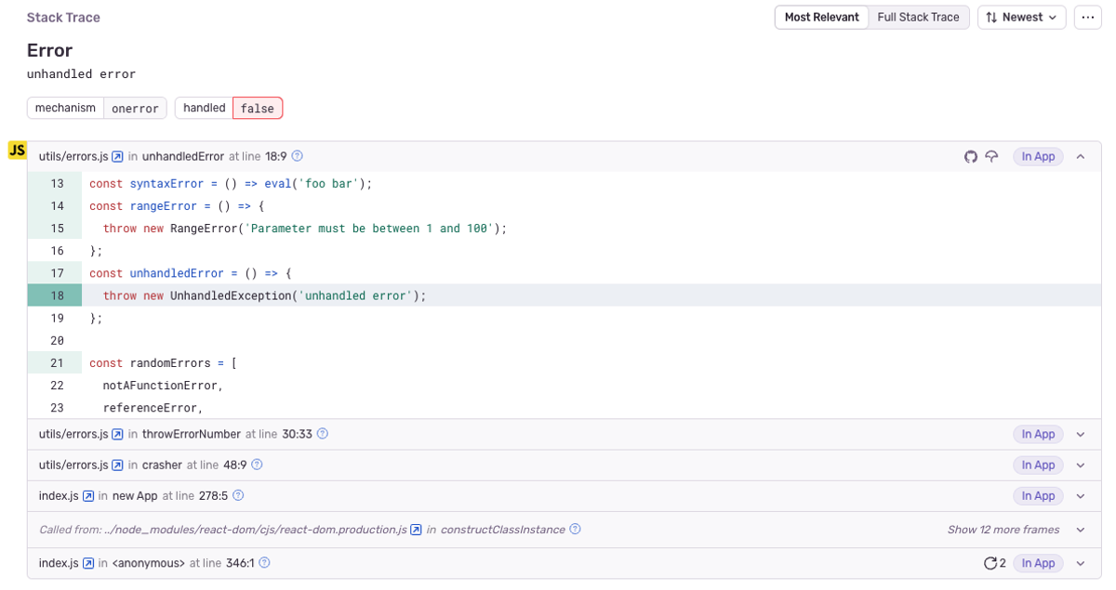Open the Codecov umbrella icon

pyautogui.click(x=992, y=157)
